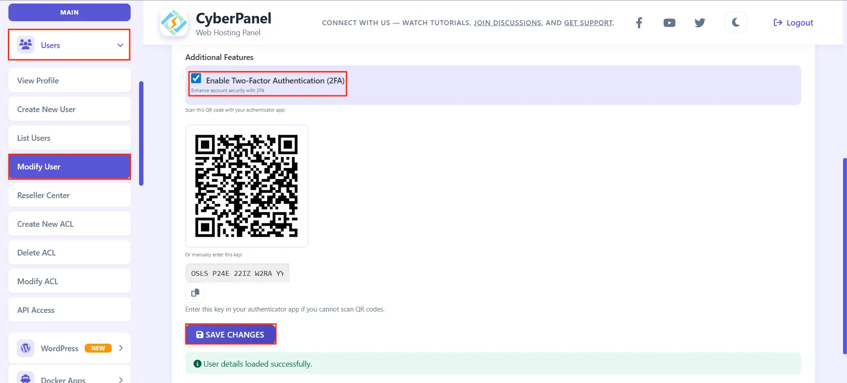Screen dimensions: 847x383
Task: Click the SAVE CHANGES button
Action: pos(230,334)
